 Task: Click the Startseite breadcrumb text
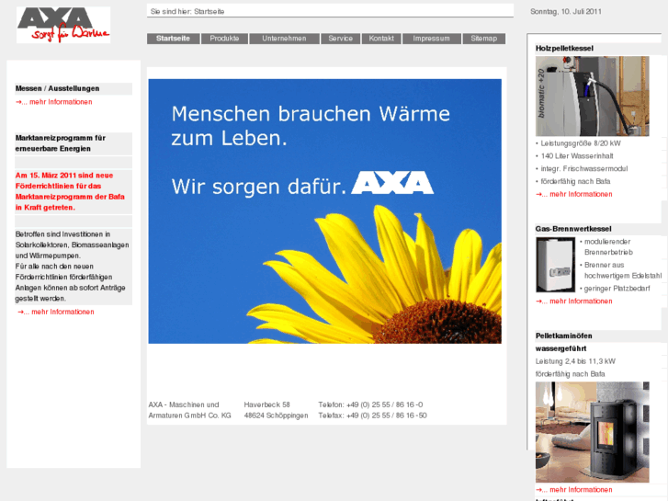[x=209, y=12]
